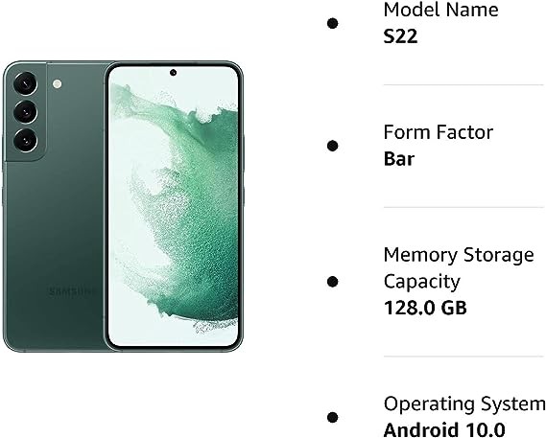The image size is (546, 438).
Task: Select the S22 model value
Action: click(400, 36)
